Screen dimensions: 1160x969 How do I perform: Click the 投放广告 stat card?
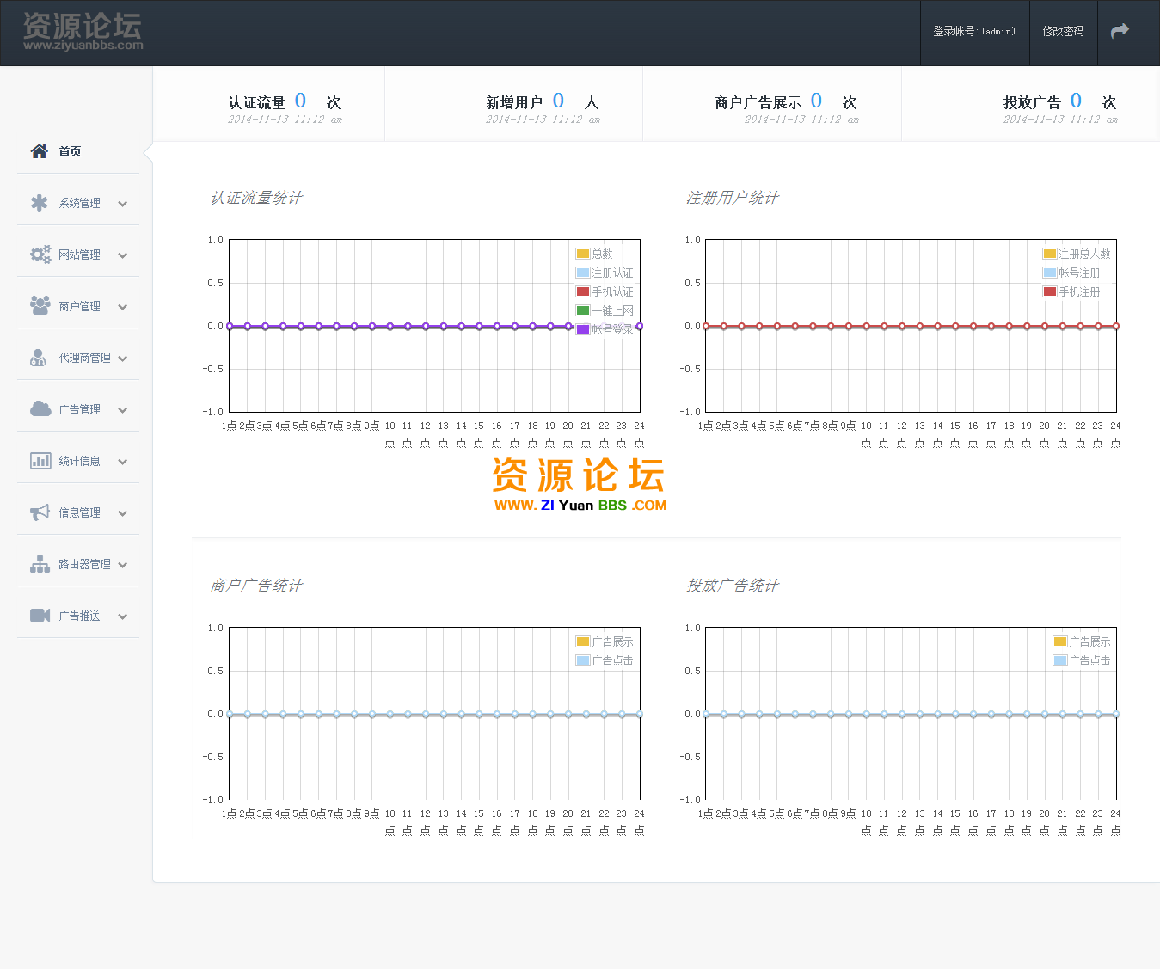[x=1031, y=104]
